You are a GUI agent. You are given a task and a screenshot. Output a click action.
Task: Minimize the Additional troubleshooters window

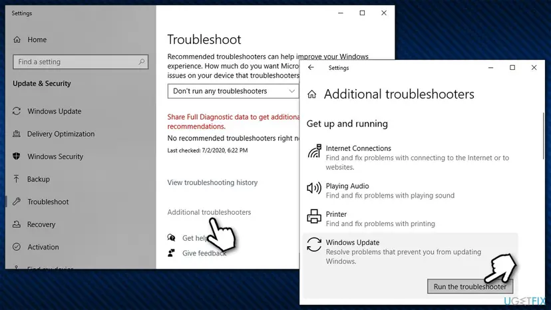pos(490,67)
